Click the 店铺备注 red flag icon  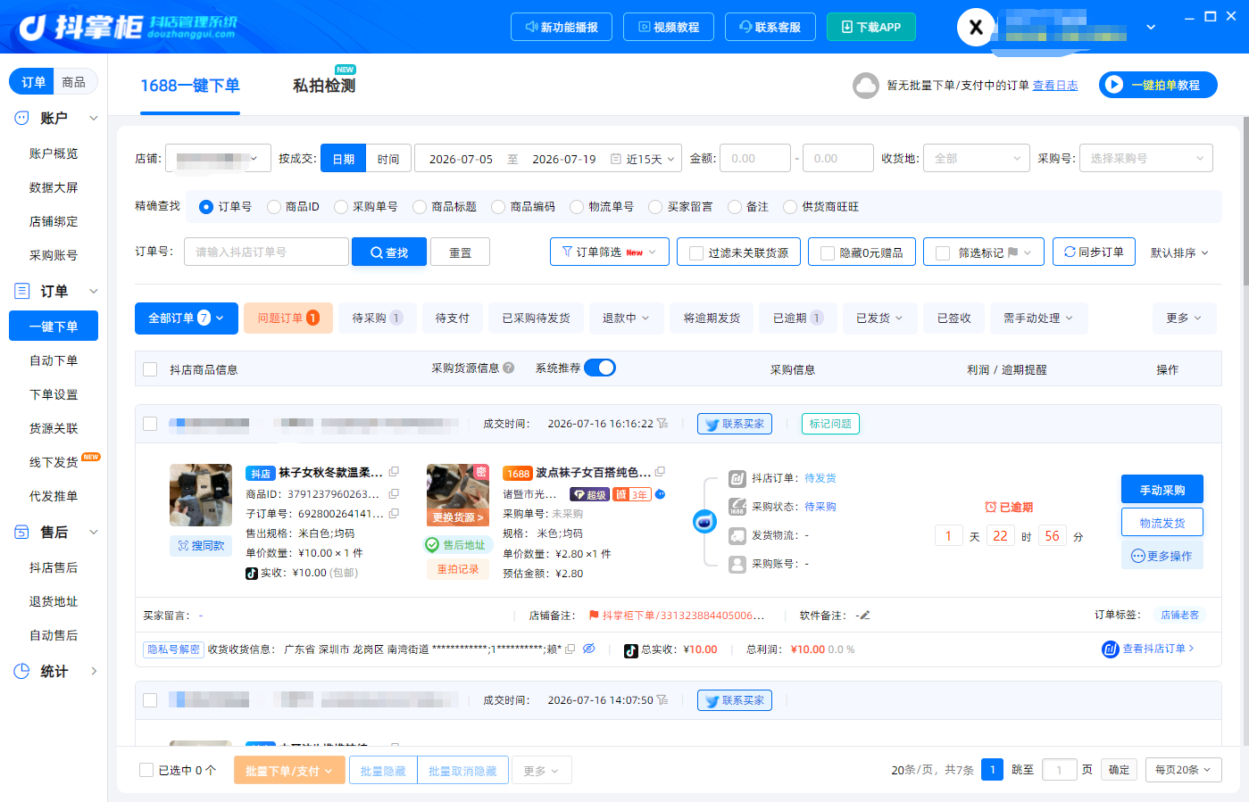pos(594,615)
